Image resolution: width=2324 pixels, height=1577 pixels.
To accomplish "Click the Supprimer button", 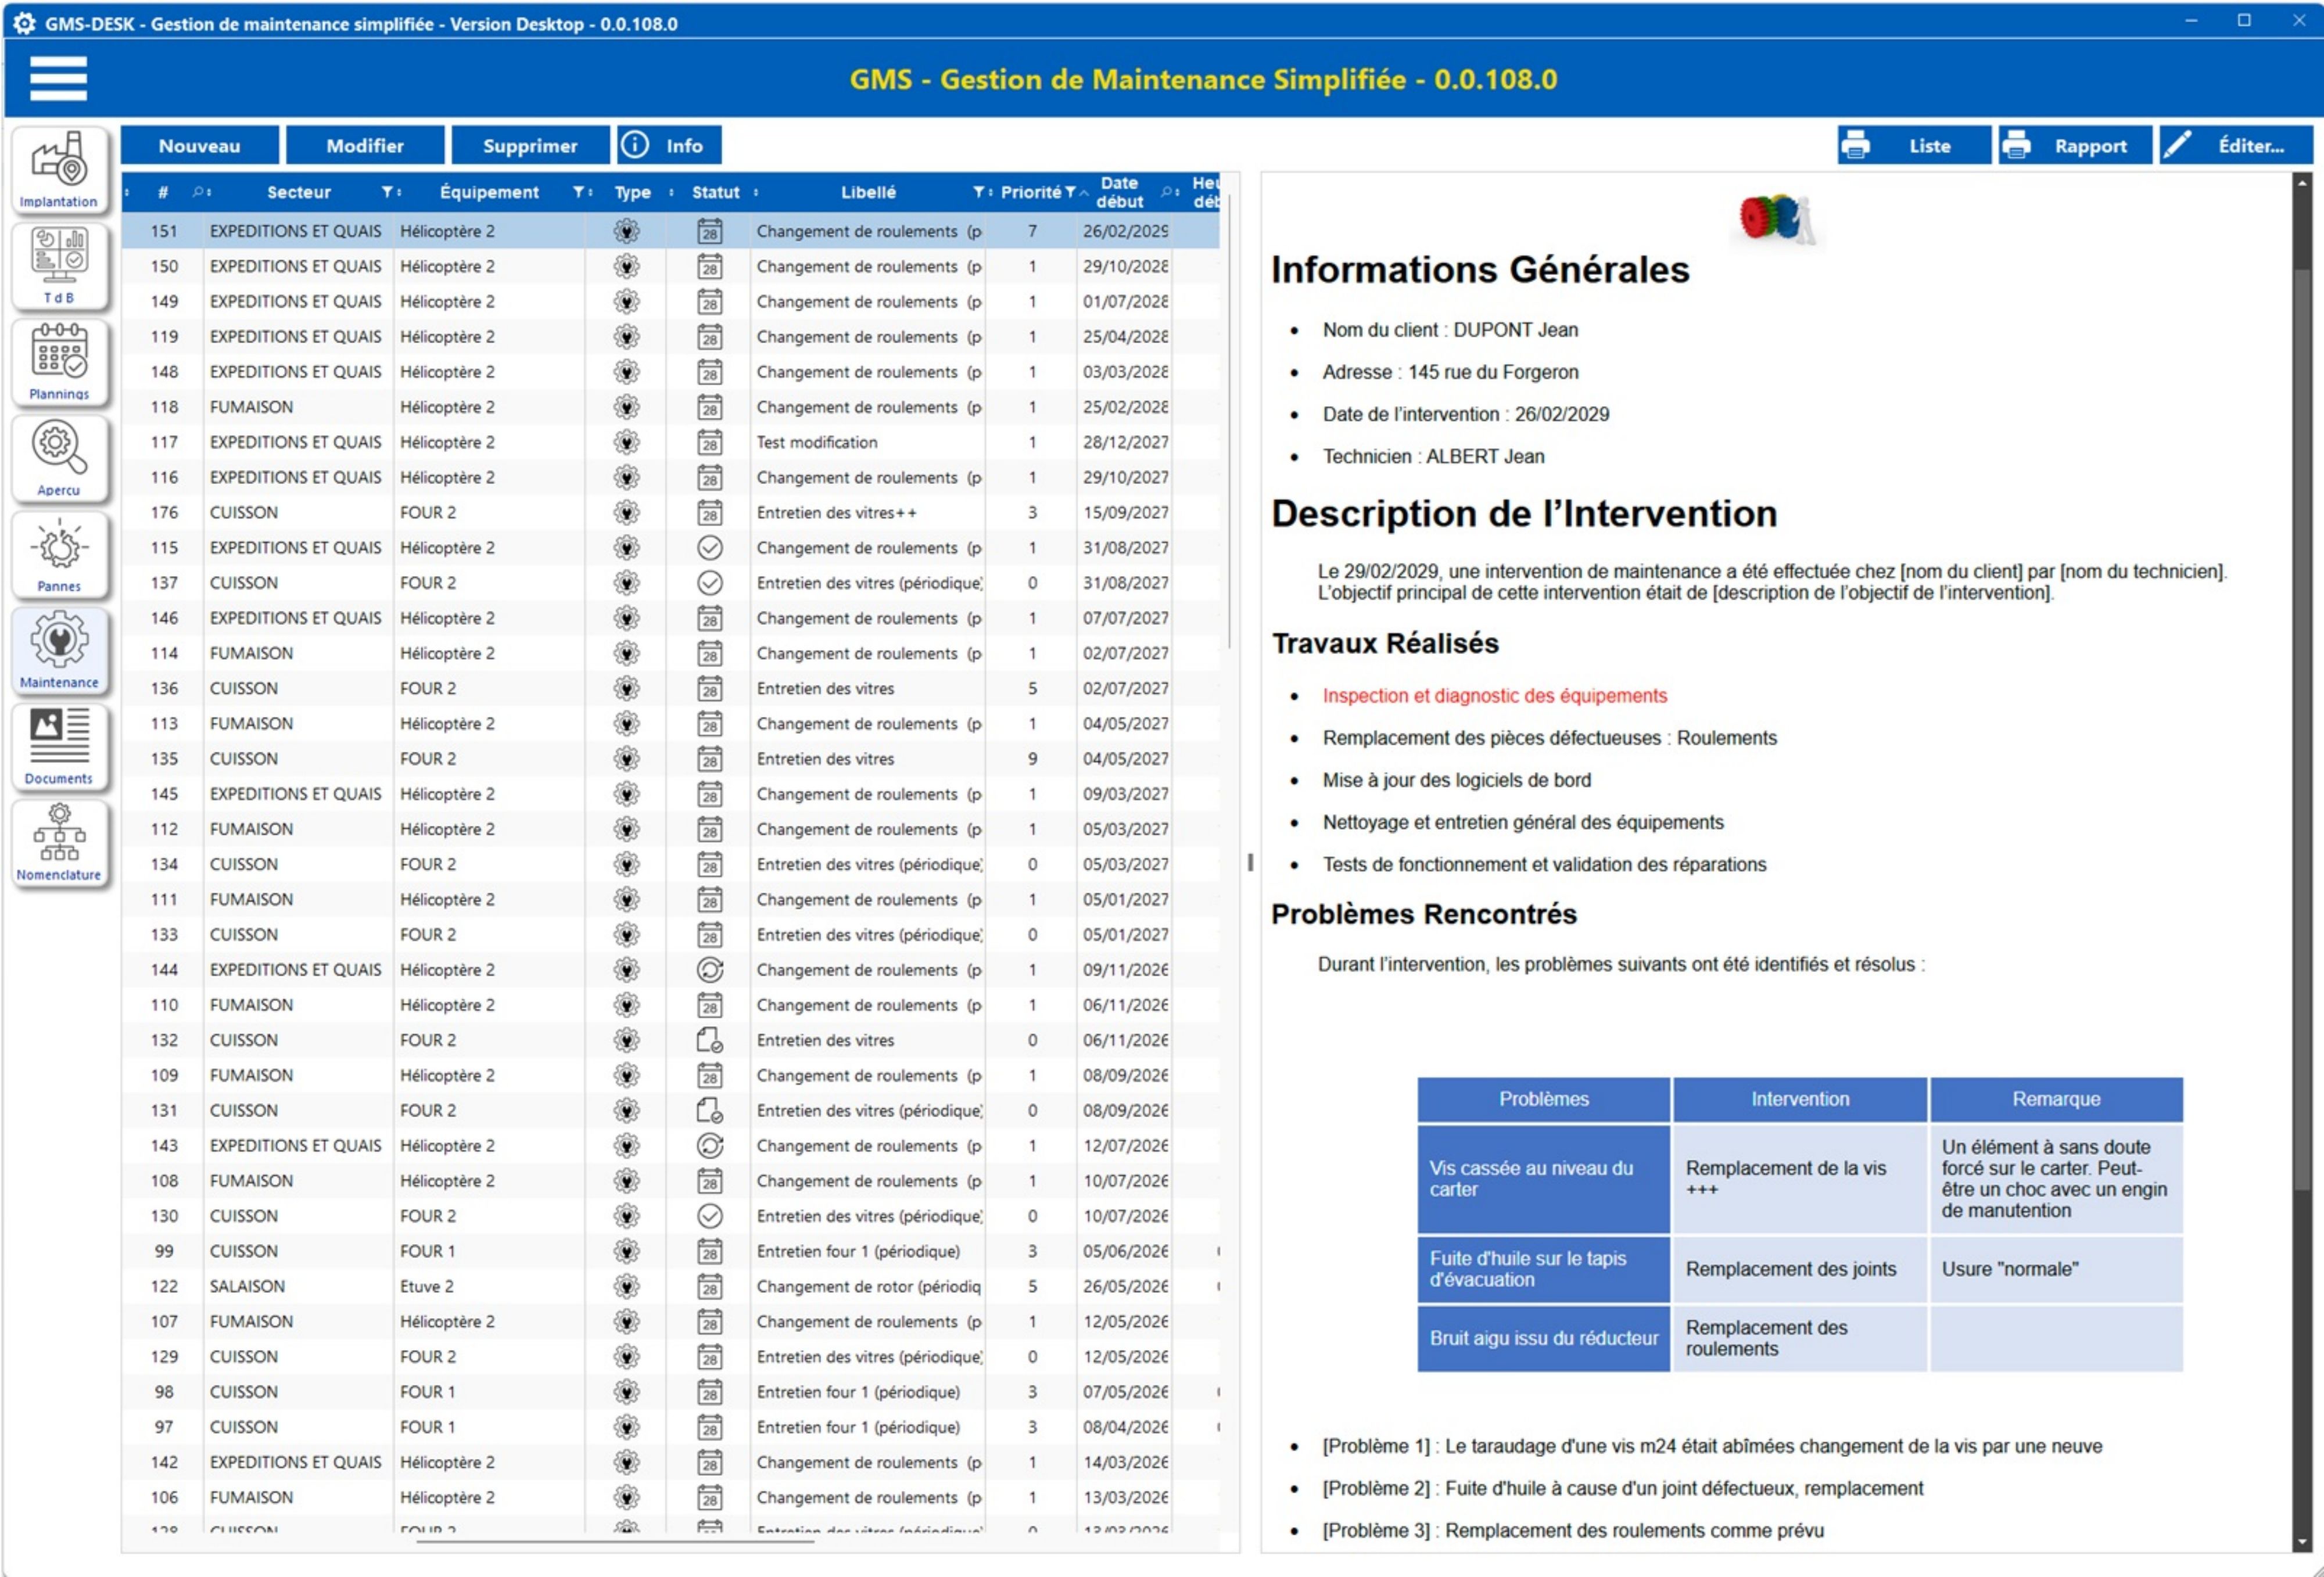I will (x=530, y=146).
